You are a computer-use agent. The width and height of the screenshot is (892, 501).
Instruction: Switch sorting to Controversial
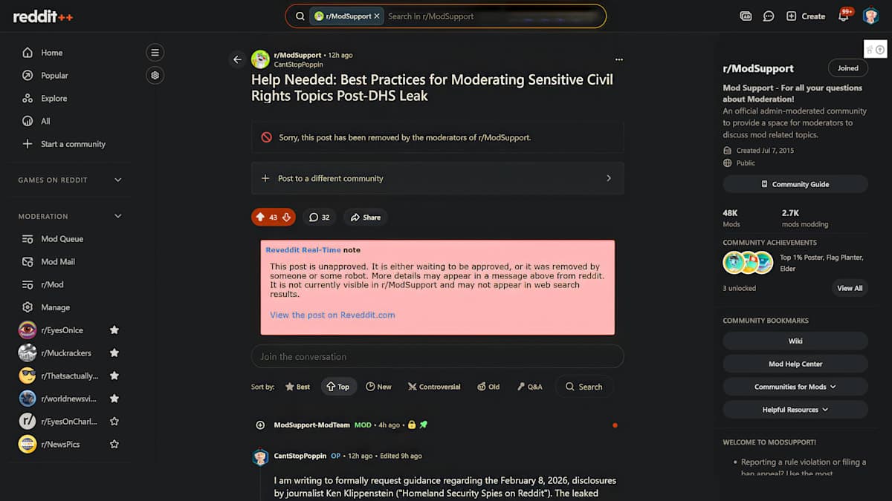(434, 386)
